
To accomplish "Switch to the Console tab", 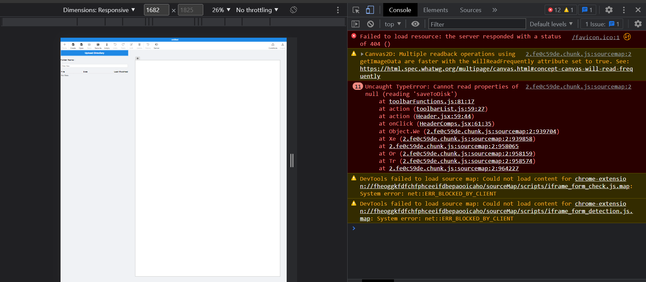I will [400, 10].
